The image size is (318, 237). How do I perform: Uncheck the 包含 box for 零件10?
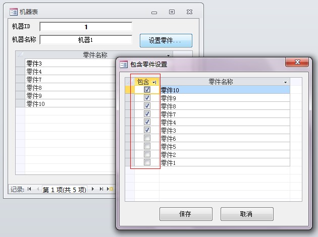click(x=147, y=89)
